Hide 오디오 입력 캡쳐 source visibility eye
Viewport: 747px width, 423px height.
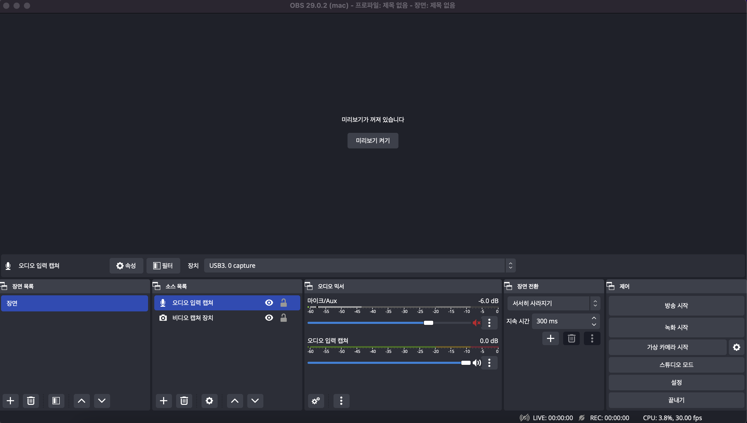pyautogui.click(x=269, y=303)
